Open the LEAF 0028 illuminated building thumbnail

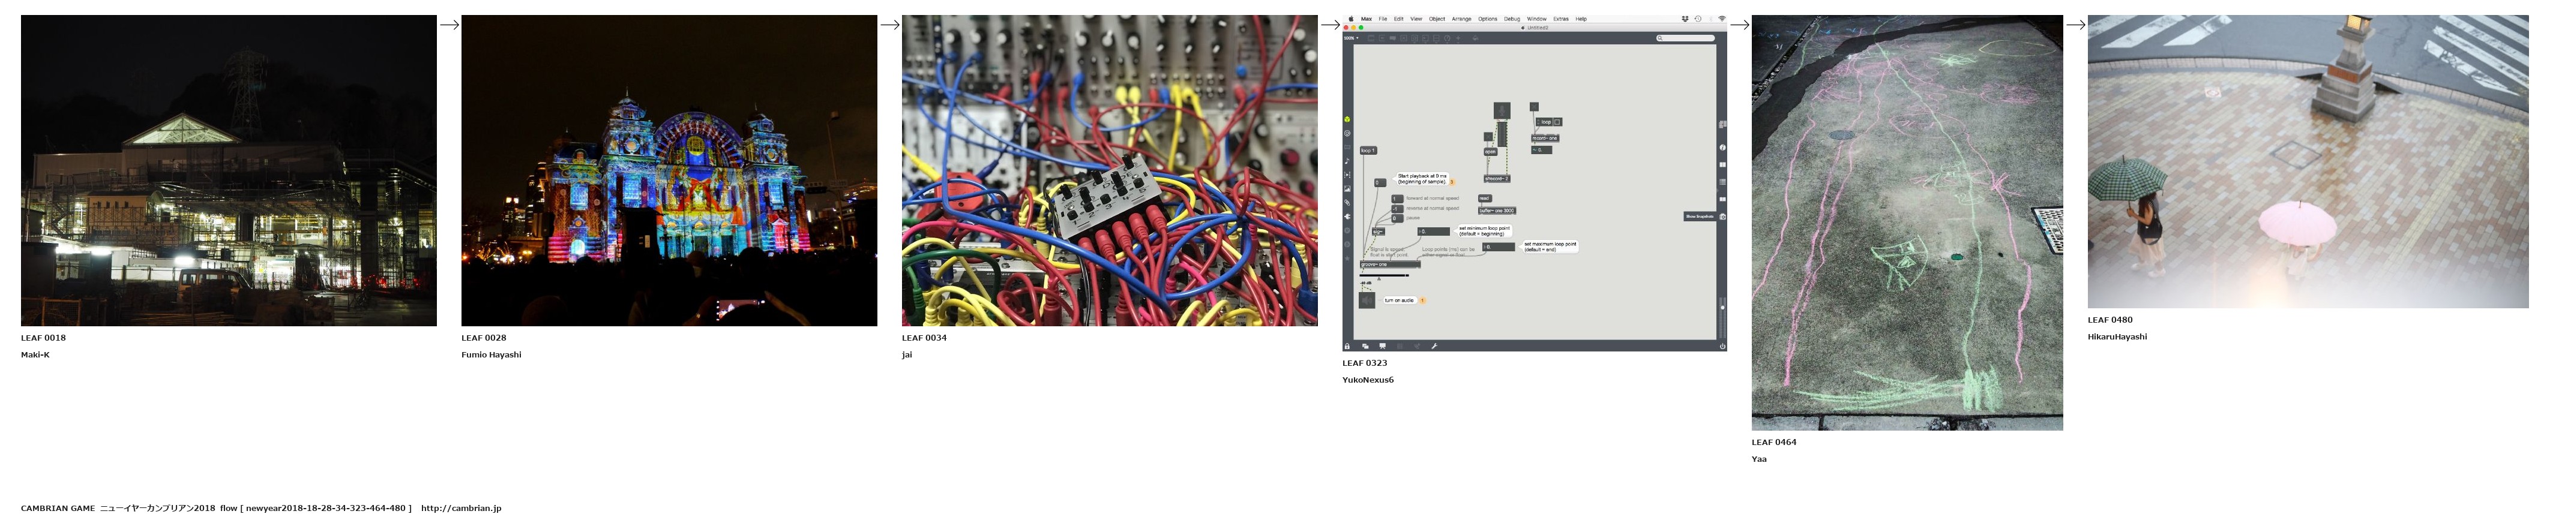click(x=668, y=170)
